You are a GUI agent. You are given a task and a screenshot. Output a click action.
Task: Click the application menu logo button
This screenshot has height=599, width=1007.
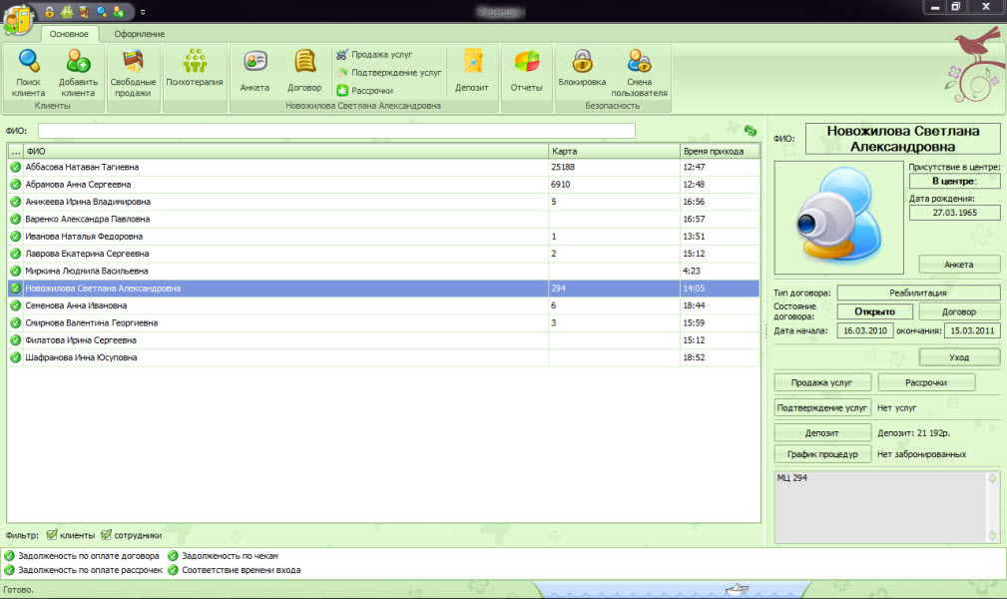coord(18,18)
